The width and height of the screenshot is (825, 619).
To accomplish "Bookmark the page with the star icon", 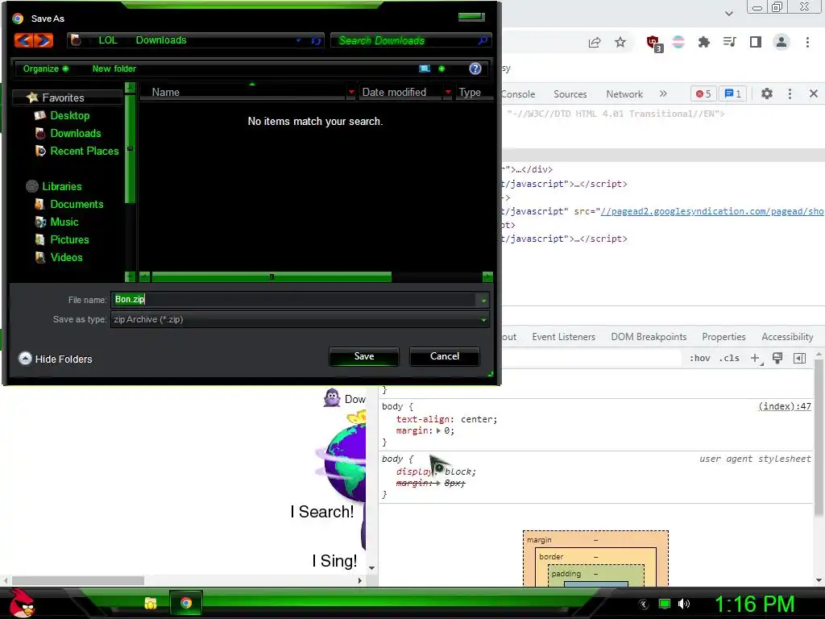I will point(620,42).
